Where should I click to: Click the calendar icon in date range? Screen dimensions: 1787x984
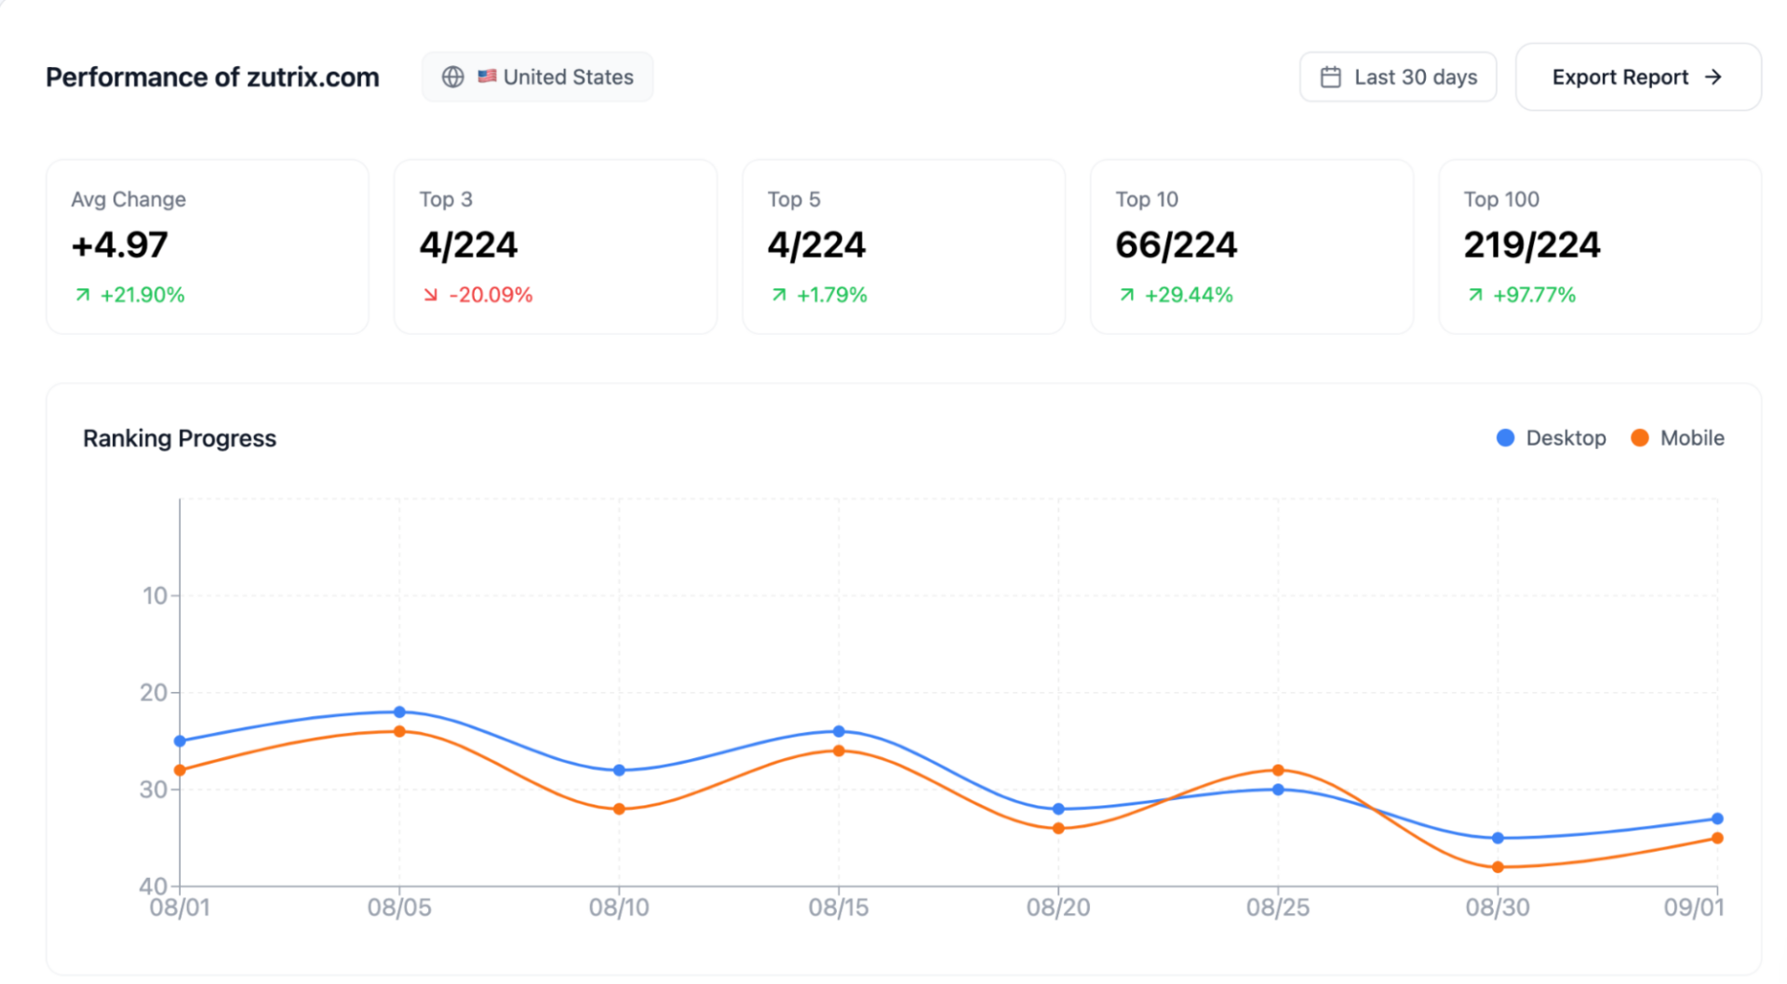[x=1331, y=77]
